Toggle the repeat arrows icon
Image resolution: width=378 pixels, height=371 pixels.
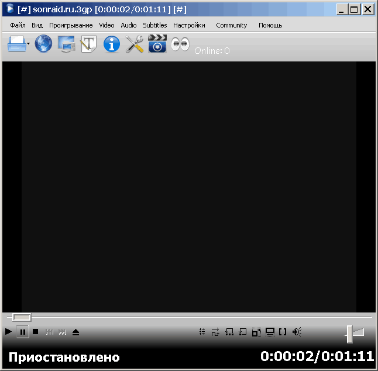pos(215,332)
